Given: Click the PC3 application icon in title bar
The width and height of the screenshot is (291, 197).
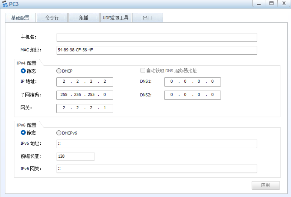Looking at the screenshot, I should tap(5, 4).
